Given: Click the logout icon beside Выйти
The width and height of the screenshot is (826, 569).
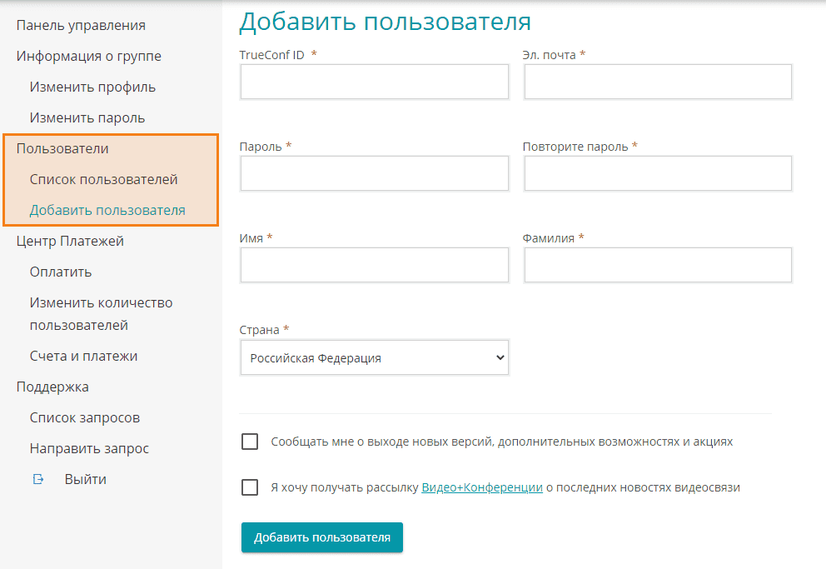Looking at the screenshot, I should [x=38, y=479].
